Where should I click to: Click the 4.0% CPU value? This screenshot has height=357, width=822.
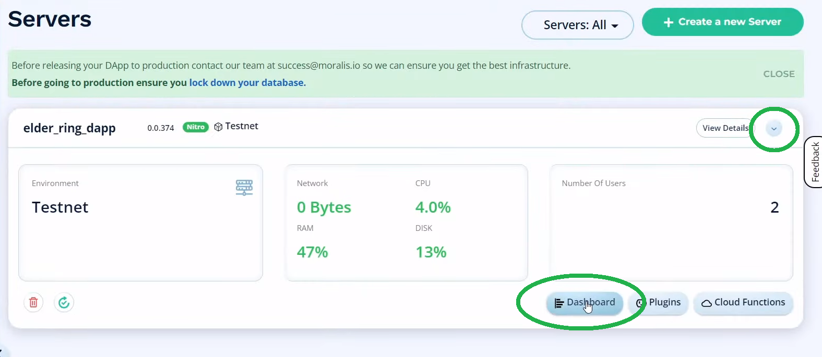point(433,207)
